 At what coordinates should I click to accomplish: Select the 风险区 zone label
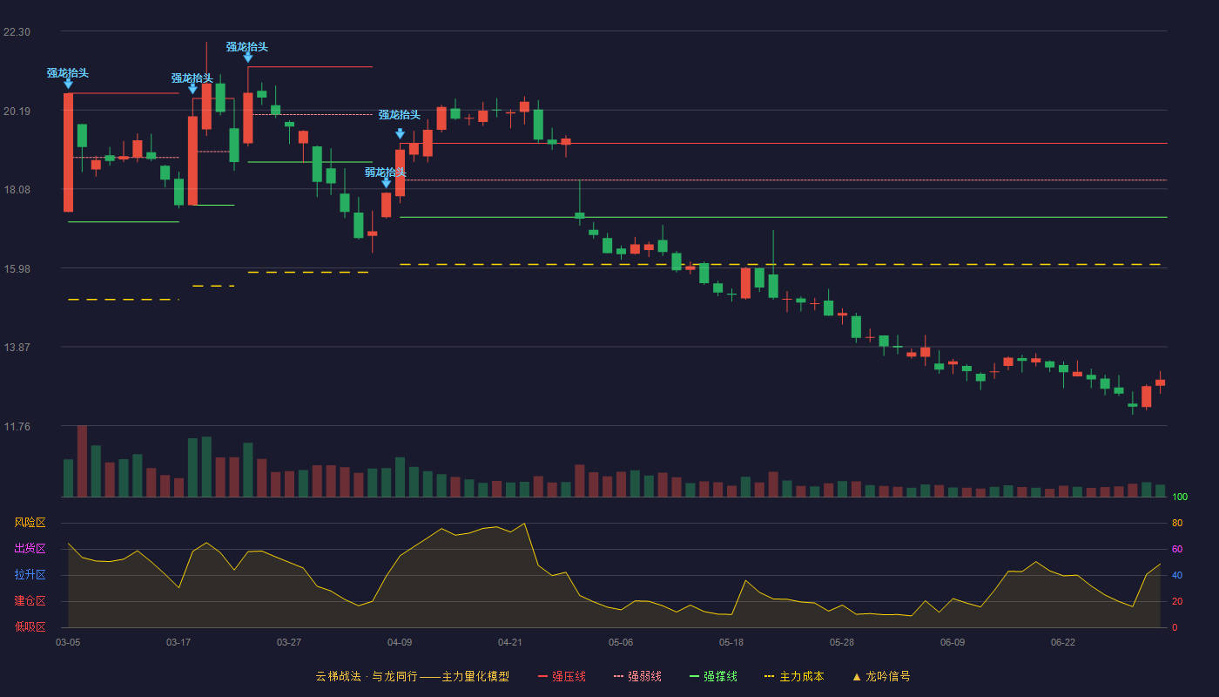(x=30, y=523)
